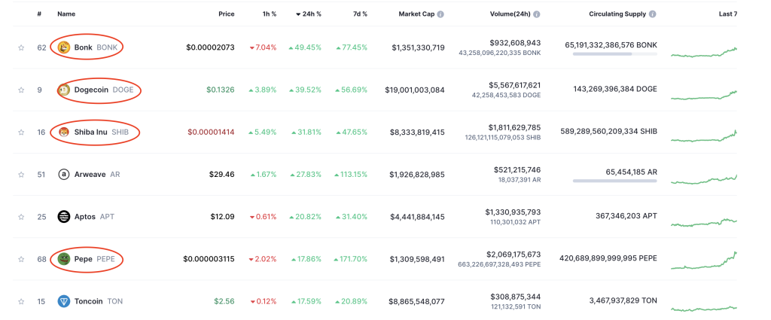Favorite Pepe using its star
This screenshot has height=320, width=771.
coord(21,259)
